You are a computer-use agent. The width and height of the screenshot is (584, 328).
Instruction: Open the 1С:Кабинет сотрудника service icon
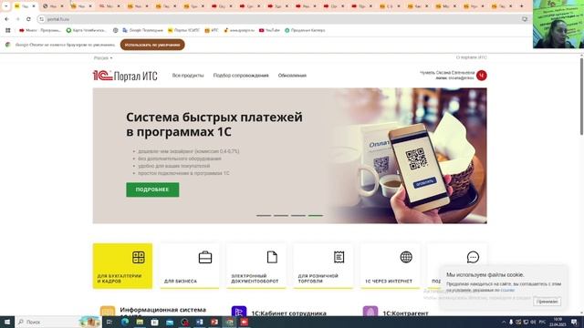pos(239,312)
